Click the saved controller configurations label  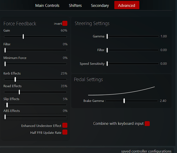click(146, 151)
